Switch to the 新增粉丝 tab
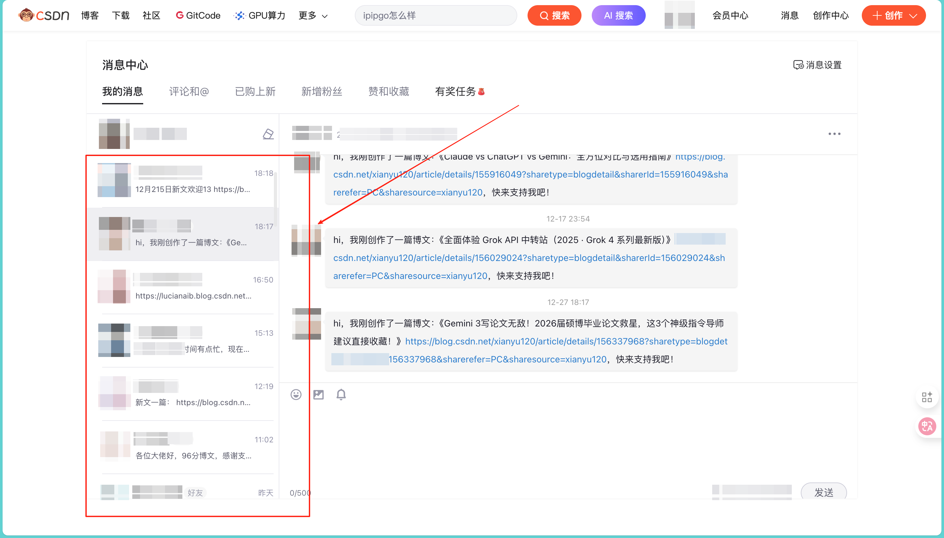 coord(321,91)
